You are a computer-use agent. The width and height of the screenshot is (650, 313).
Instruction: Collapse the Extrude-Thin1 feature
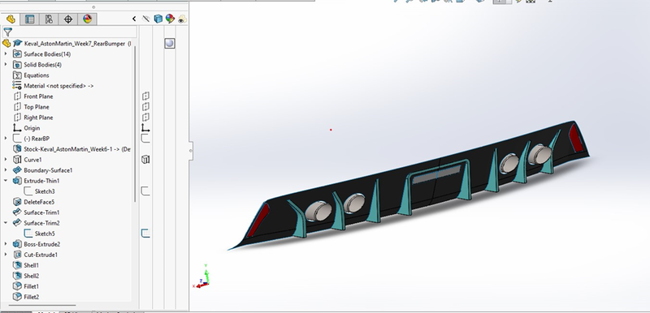(x=6, y=181)
